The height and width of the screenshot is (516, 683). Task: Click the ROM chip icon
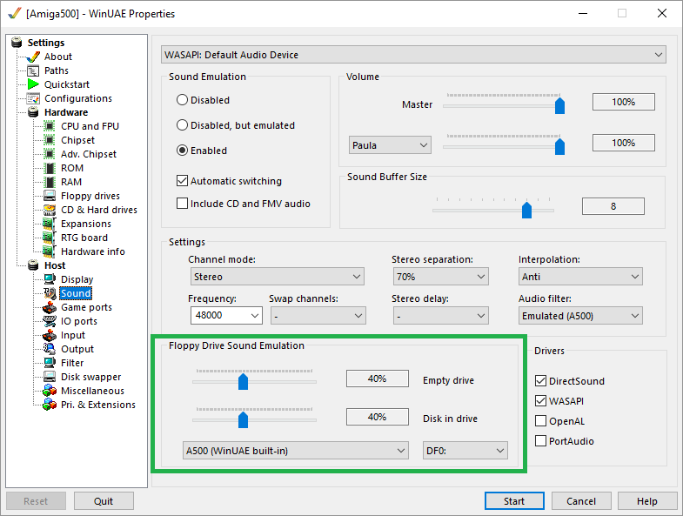coord(50,168)
